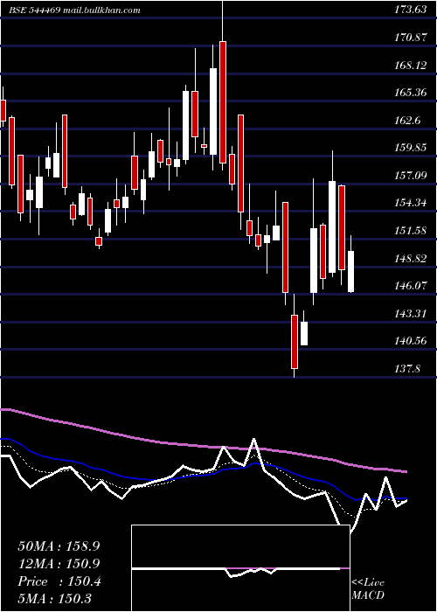Click the 165.36 price axis label

411,93
